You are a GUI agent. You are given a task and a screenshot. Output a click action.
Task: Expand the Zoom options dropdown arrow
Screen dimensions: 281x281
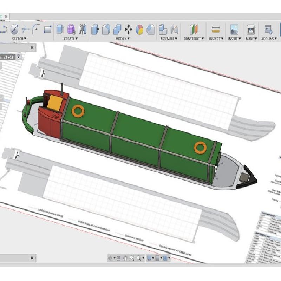[143, 258]
